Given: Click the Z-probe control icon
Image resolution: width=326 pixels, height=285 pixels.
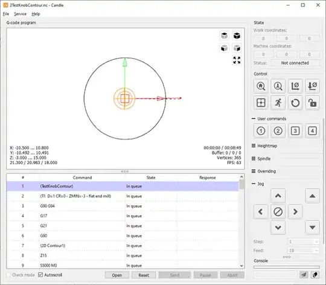Looking at the screenshot, I should (278, 86).
